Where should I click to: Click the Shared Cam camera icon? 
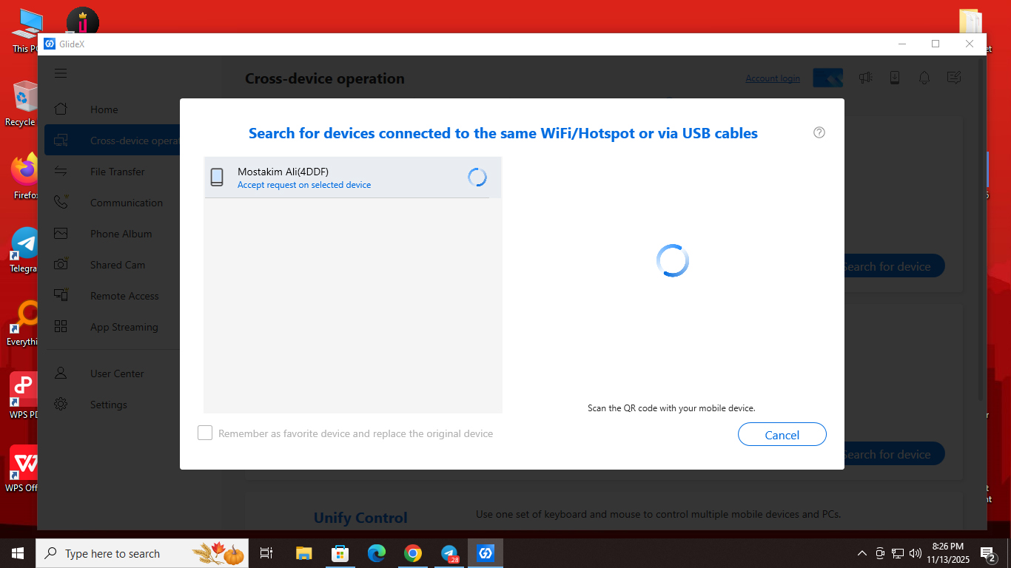click(61, 264)
